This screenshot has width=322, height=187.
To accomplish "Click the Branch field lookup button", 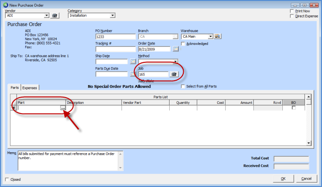I will tap(175, 37).
